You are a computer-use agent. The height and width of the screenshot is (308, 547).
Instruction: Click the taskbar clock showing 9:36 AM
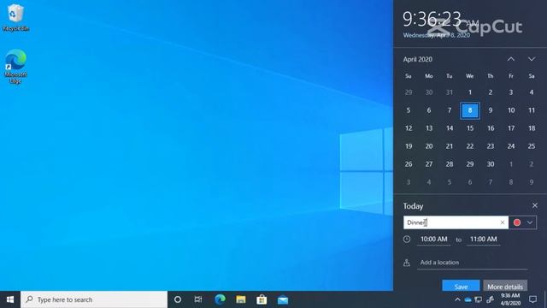tap(510, 299)
